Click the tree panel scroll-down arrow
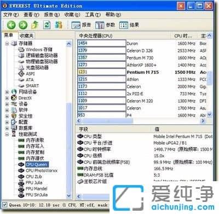This screenshot has height=214, width=219. click(x=69, y=195)
